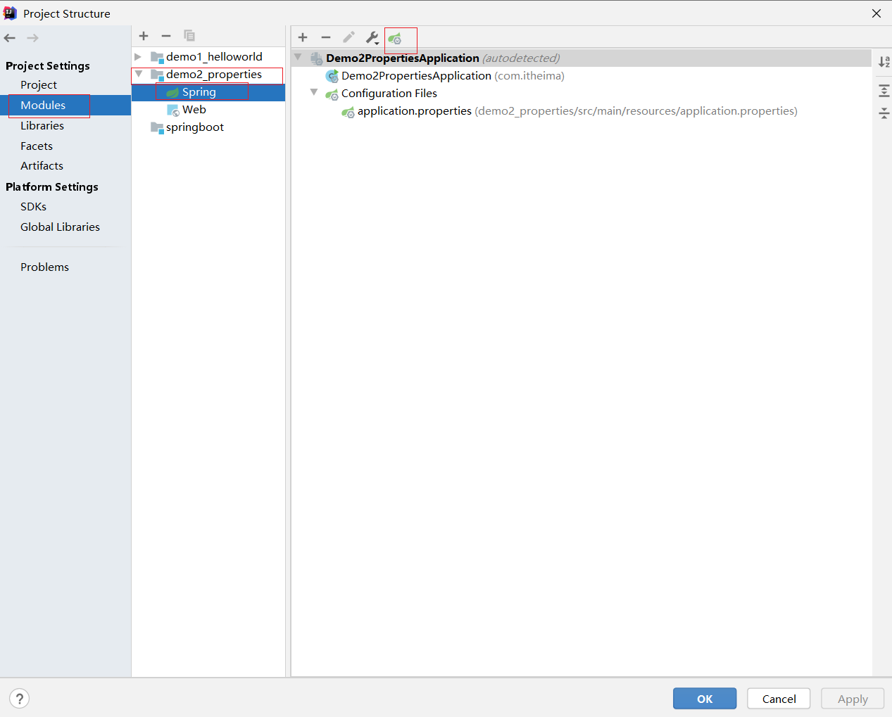
Task: Expand the demo1_helloworld module node
Action: (x=139, y=57)
